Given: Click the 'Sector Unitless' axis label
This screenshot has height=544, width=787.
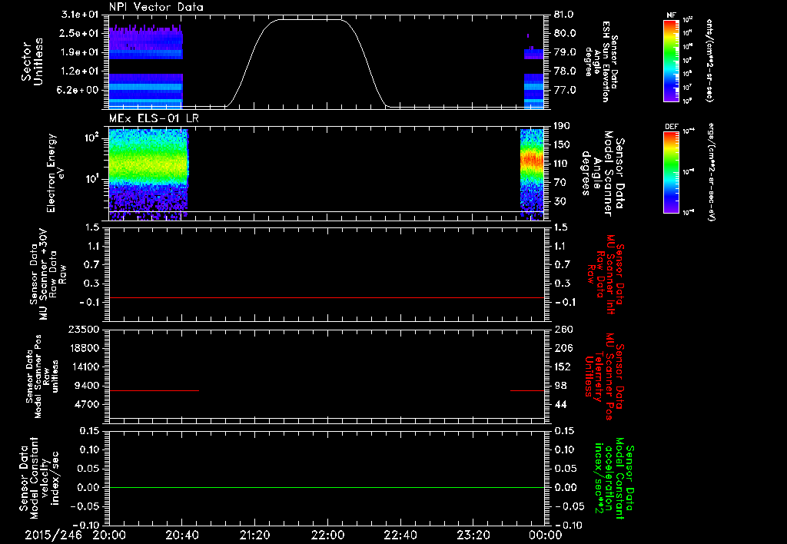Looking at the screenshot, I should point(32,61).
